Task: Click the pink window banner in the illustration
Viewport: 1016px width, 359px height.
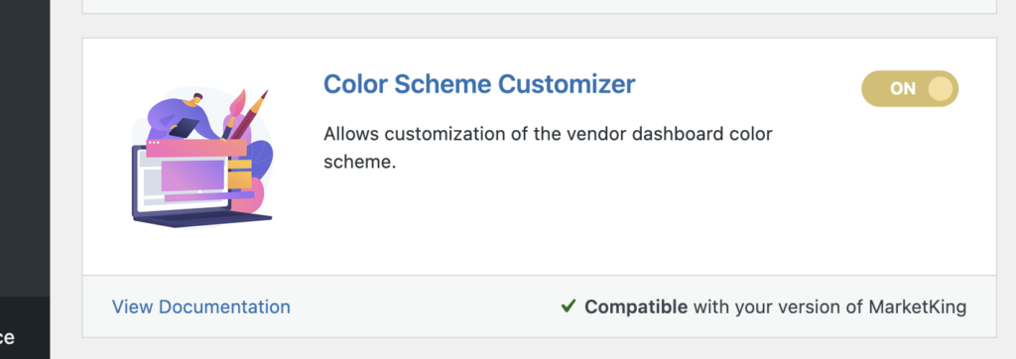Action: click(196, 148)
